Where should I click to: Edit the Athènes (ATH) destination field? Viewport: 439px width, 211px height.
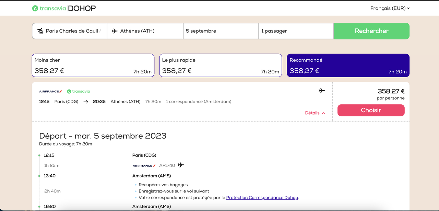[145, 31]
